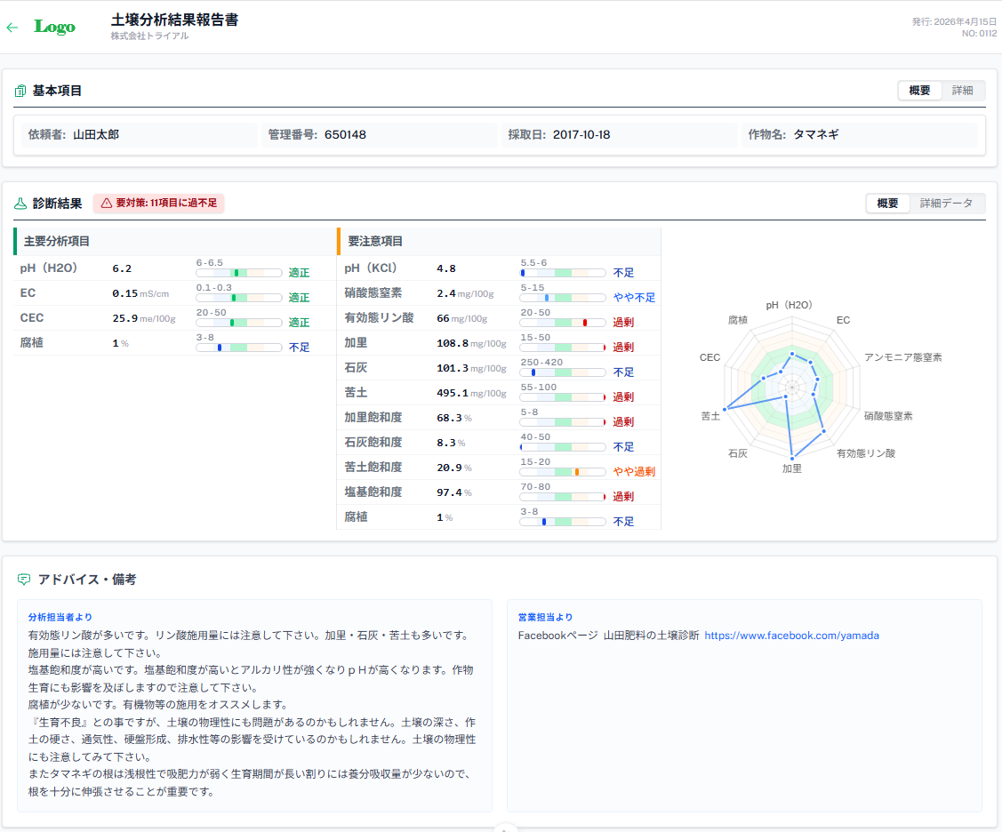Click the 硝酸態窒素 やや不足 status
Screen dimensions: 1002x832
[634, 298]
